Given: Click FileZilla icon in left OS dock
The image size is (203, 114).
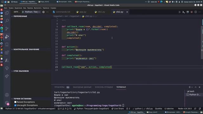Looking at the screenshot, I should click(2, 10).
